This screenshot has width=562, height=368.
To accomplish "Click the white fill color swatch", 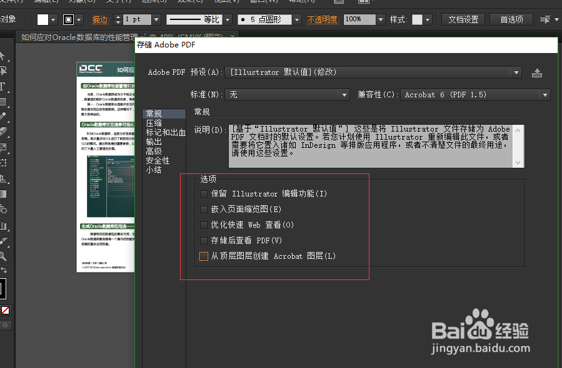I will click(x=43, y=19).
